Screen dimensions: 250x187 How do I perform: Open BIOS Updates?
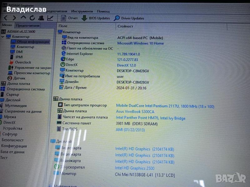(96, 18)
